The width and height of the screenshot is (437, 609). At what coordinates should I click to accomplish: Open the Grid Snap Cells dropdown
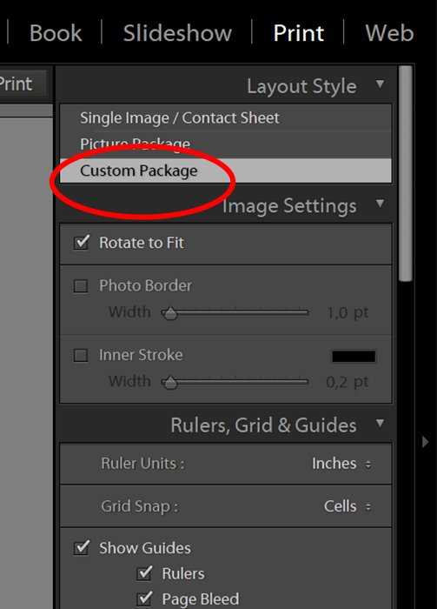tap(348, 506)
